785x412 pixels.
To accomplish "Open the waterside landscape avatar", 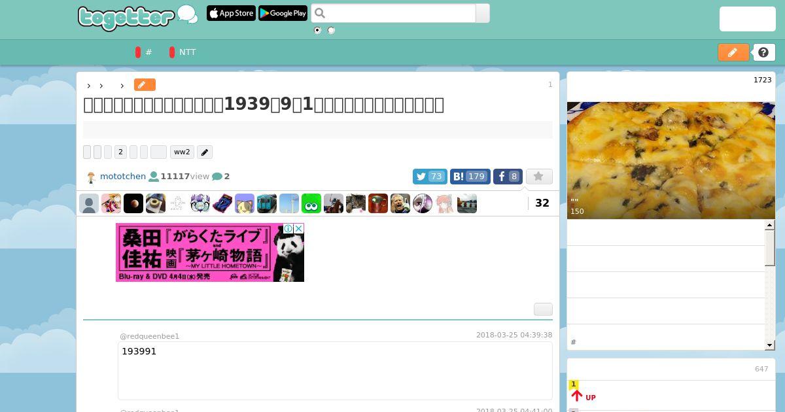I will point(467,203).
